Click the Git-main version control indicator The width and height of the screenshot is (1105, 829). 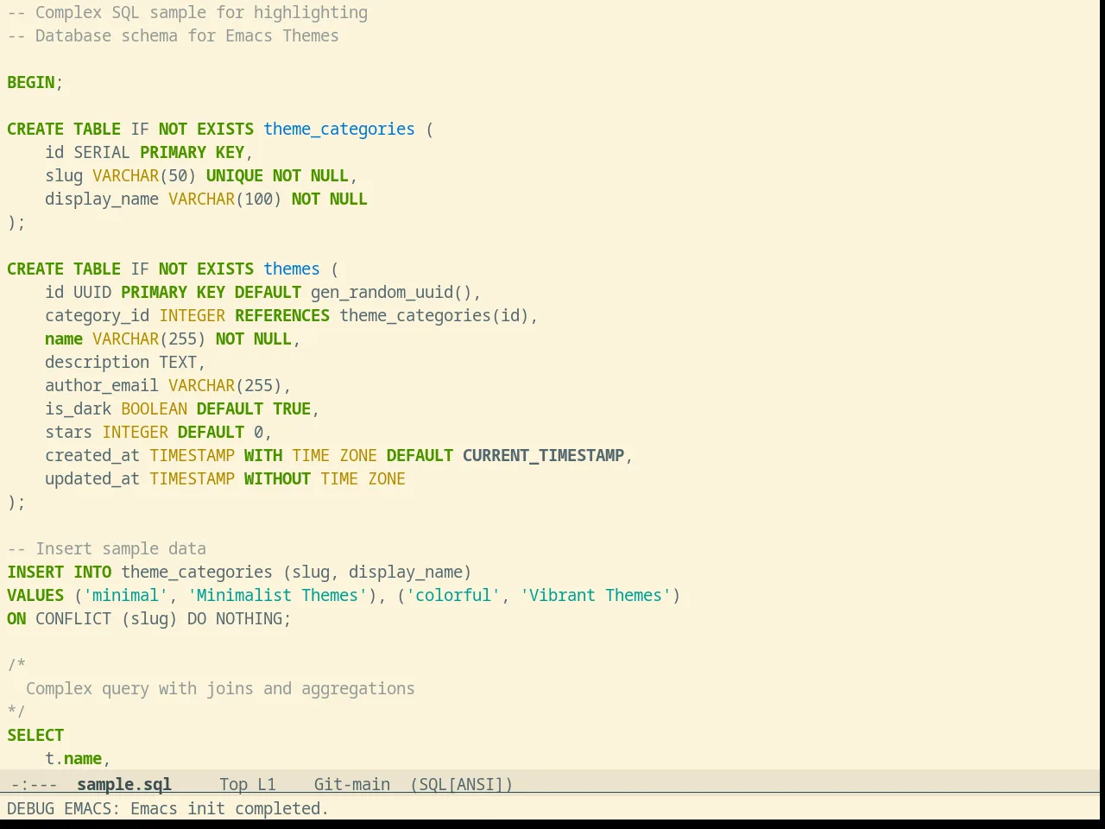coord(352,784)
